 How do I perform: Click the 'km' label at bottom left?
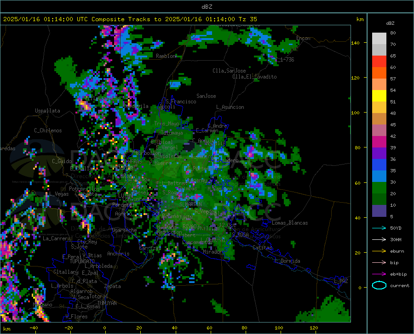6,329
